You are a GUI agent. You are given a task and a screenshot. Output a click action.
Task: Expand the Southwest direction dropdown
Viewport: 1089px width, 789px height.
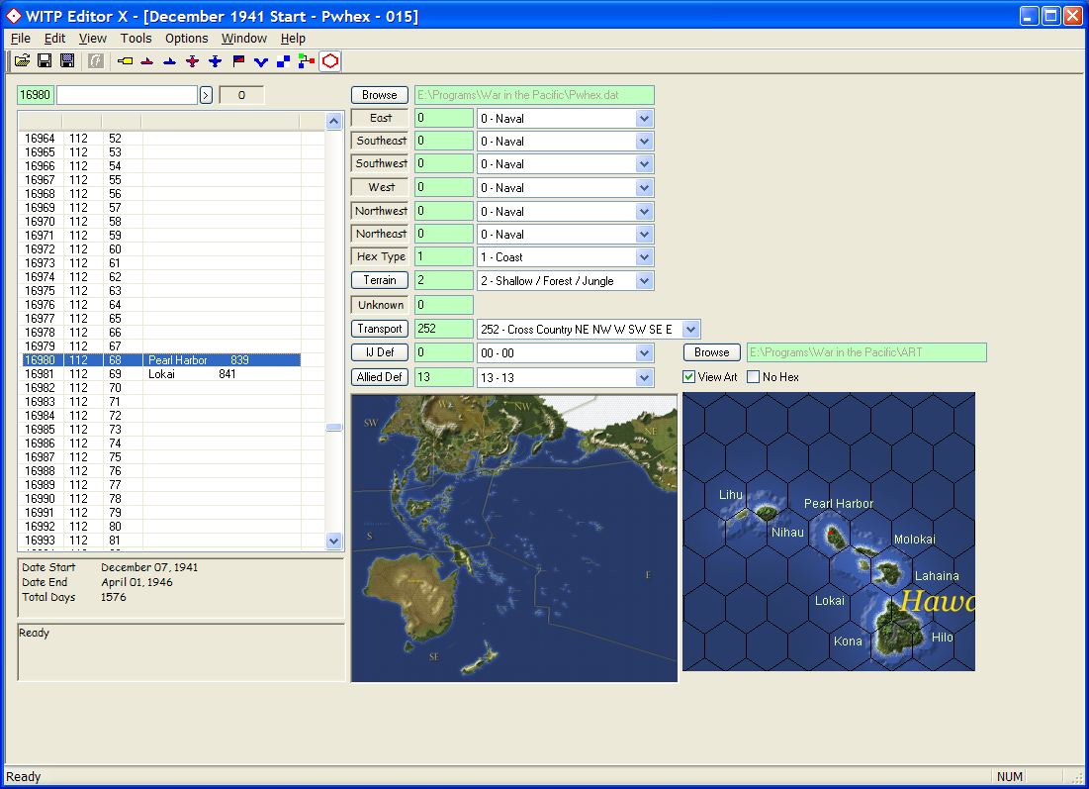pos(644,164)
